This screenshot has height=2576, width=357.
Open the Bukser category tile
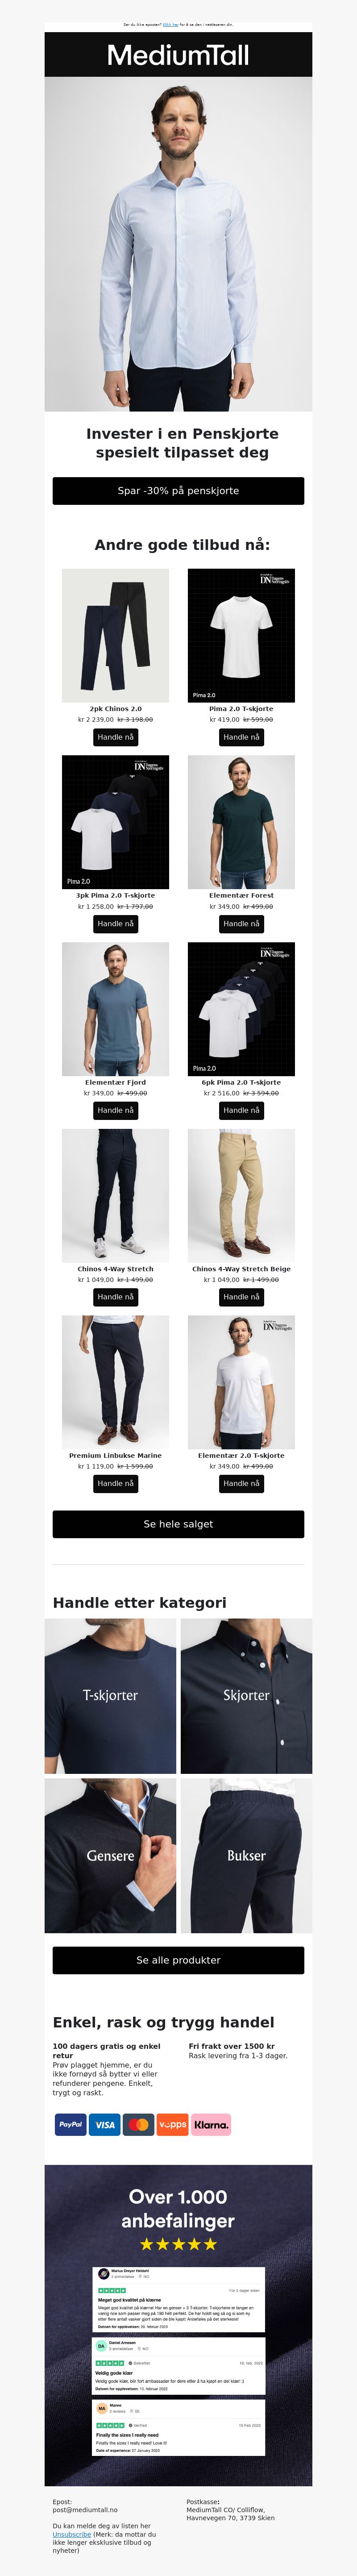[246, 1855]
